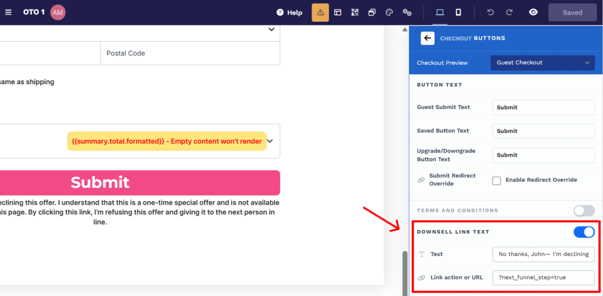Go back using the panel arrow button
This screenshot has height=296, width=603.
pos(428,38)
